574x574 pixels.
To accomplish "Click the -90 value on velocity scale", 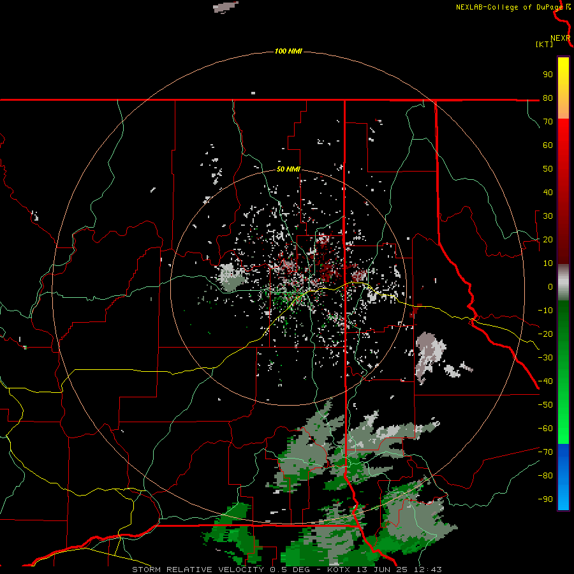I will pos(545,499).
